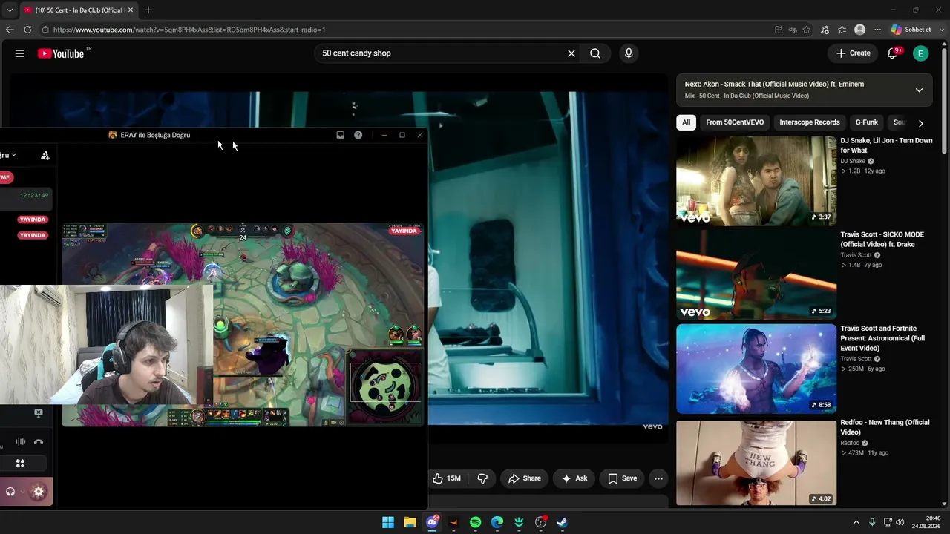This screenshot has height=534, width=950.
Task: Open Discord user settings gear
Action: [x=39, y=491]
